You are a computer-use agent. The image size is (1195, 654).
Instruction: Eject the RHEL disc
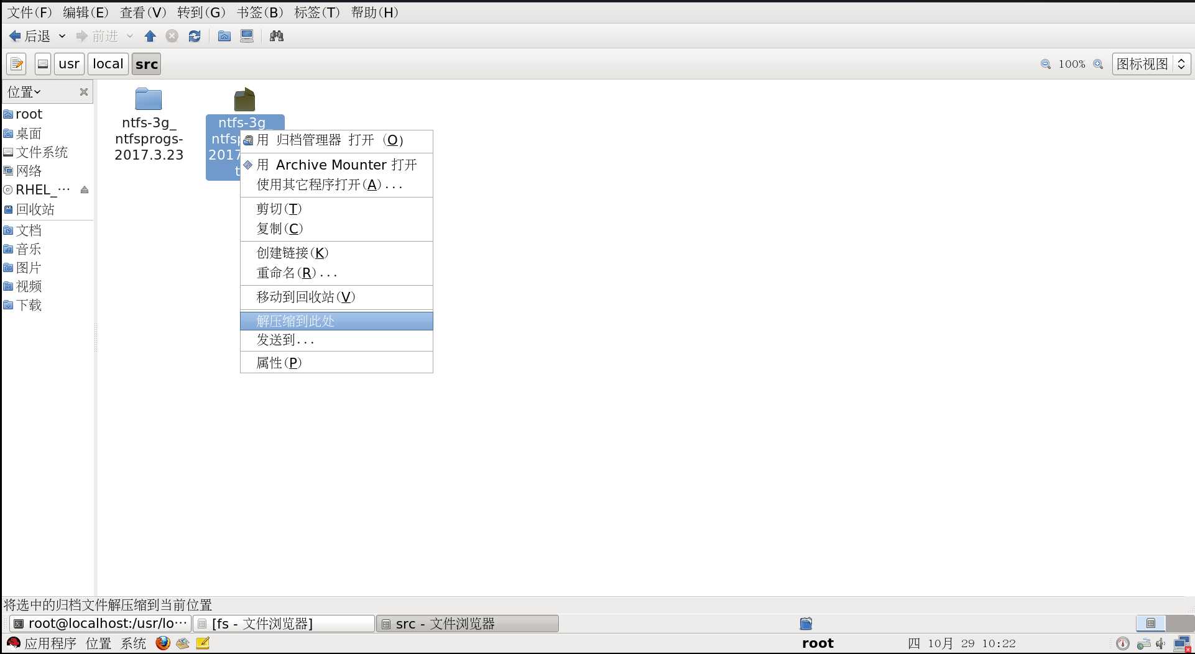click(85, 190)
